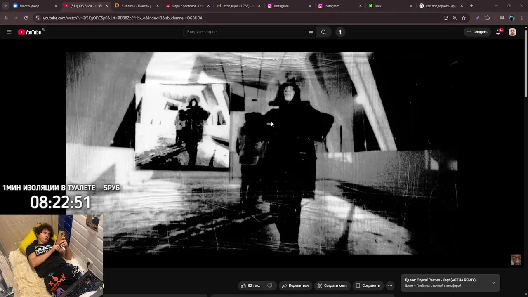The height and width of the screenshot is (297, 528).
Task: View site information icon in address bar
Action: [38, 18]
